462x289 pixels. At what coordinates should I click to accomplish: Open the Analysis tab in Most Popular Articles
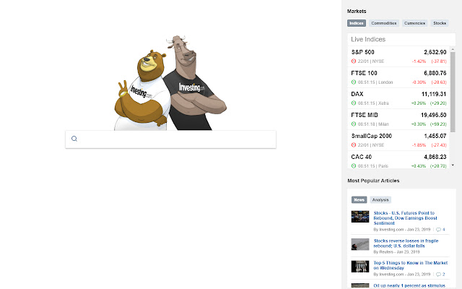pyautogui.click(x=380, y=199)
